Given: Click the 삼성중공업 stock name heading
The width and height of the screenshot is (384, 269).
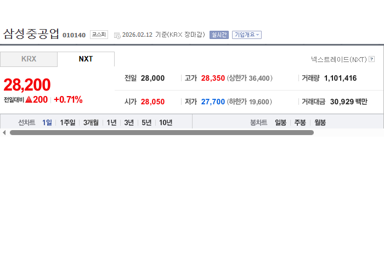Looking at the screenshot, I should [x=31, y=34].
